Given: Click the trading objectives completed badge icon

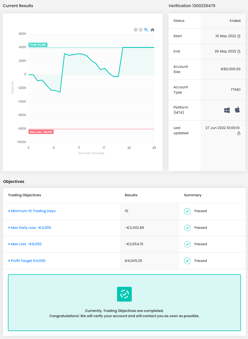Looking at the screenshot, I should pos(124,294).
